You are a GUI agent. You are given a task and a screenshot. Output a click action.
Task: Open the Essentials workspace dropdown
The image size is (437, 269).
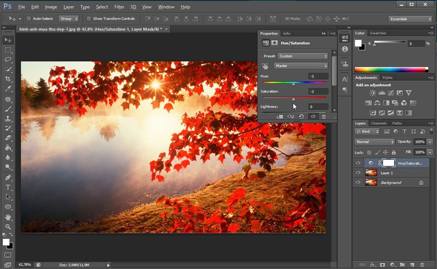pos(410,19)
